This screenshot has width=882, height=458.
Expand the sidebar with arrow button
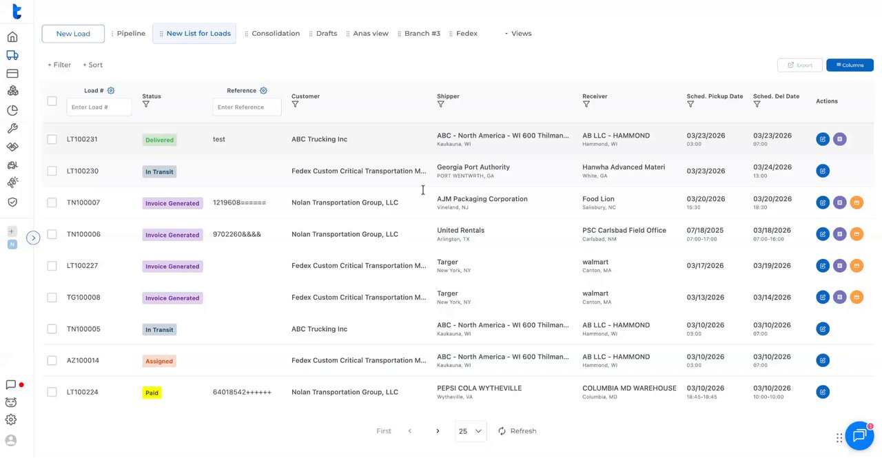coord(33,238)
